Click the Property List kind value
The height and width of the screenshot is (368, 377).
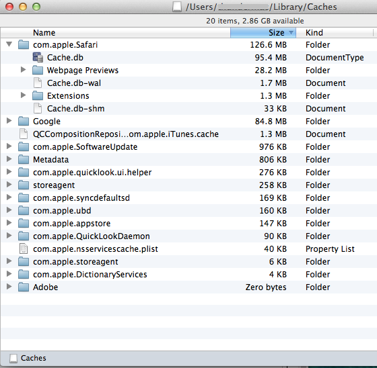point(330,249)
